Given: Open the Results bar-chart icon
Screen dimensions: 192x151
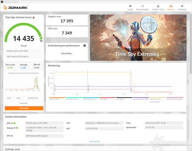Looking at the screenshot, I should (x=171, y=6).
